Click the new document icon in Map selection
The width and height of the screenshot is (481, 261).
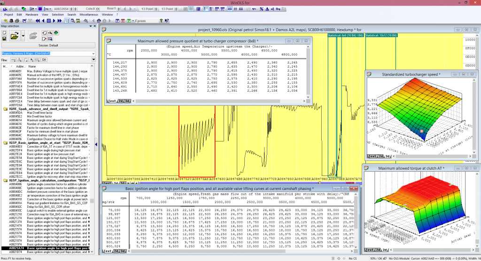click(x=4, y=32)
